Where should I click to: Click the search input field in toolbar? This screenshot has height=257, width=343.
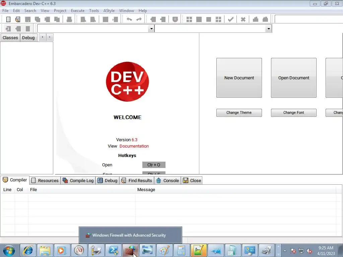tap(308, 19)
